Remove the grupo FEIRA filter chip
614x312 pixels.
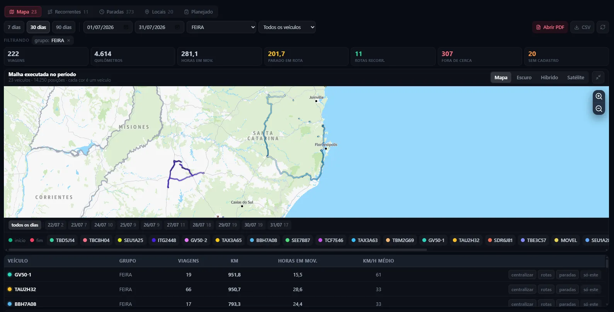pos(68,40)
